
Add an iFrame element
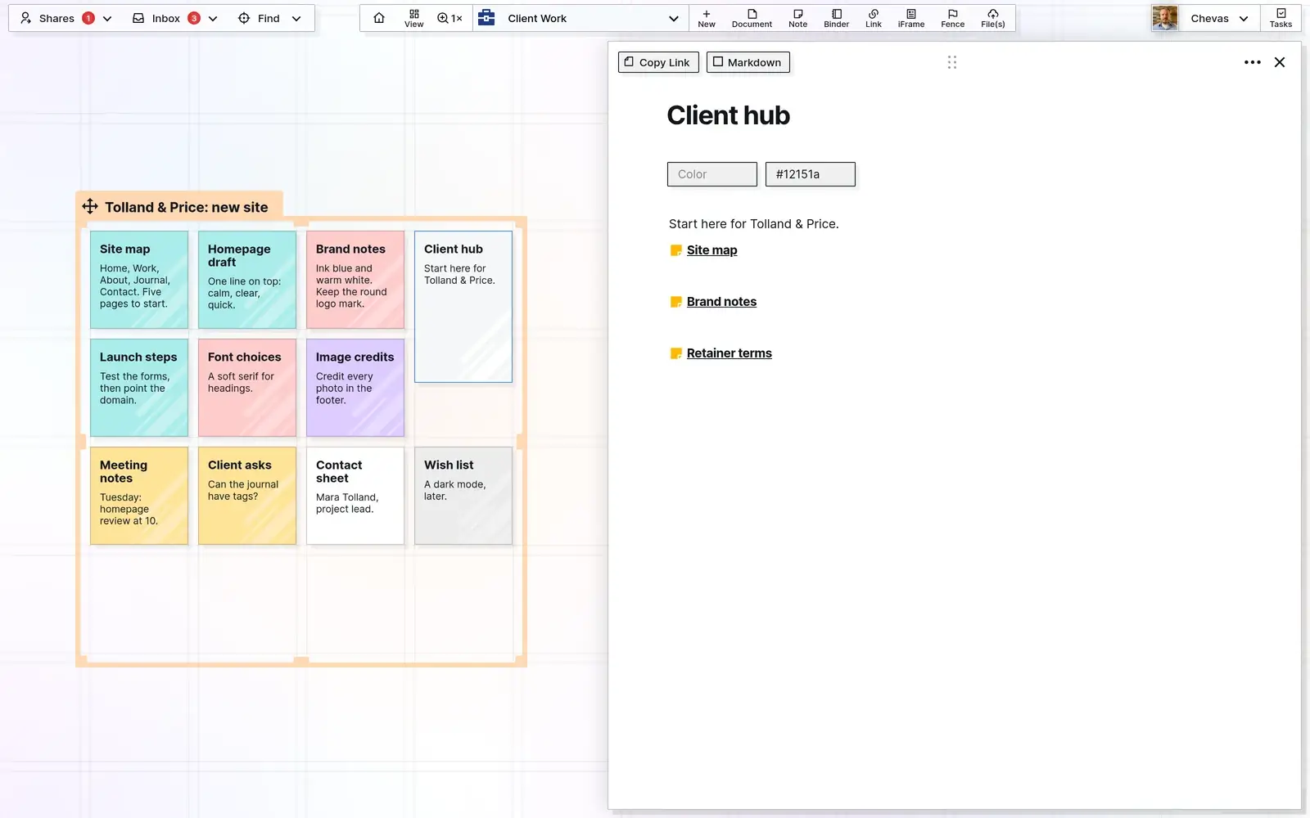click(910, 18)
